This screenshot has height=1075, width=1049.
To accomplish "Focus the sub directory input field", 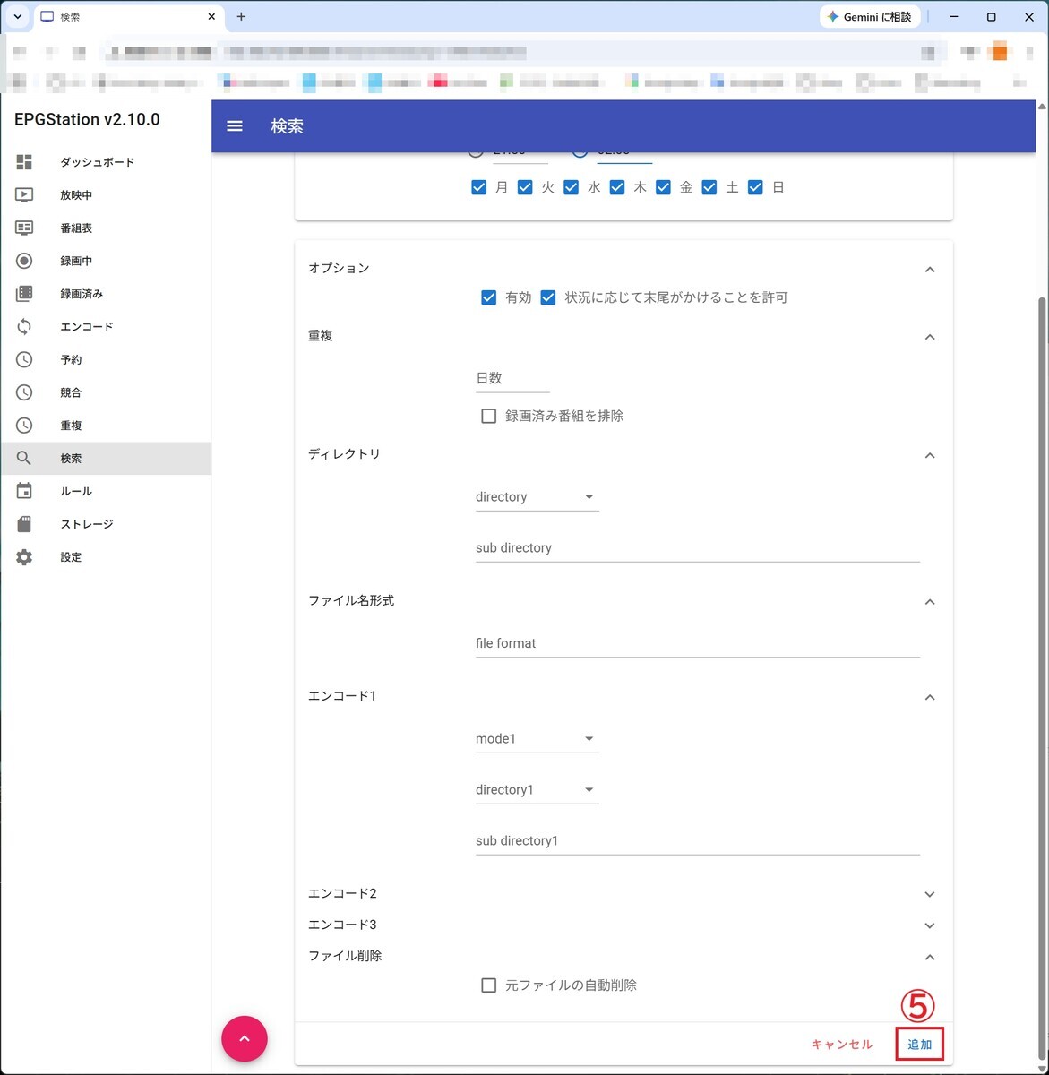I will (x=698, y=548).
